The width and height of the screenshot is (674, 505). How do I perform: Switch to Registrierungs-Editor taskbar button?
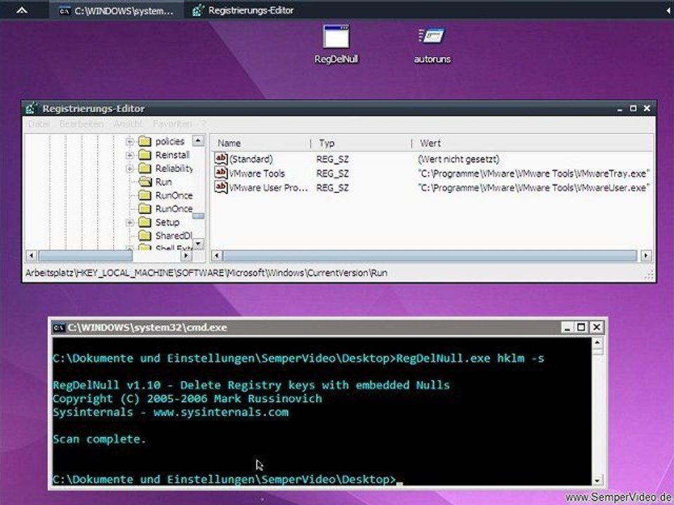point(244,11)
